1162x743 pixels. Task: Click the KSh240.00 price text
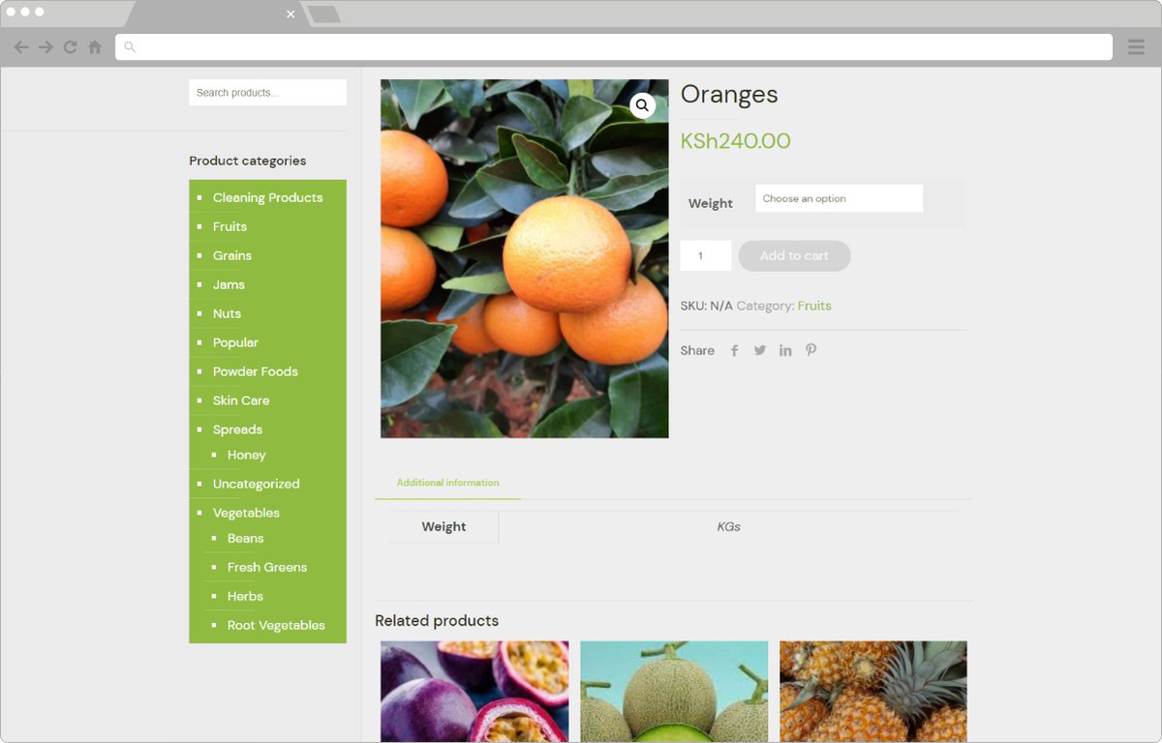tap(735, 141)
